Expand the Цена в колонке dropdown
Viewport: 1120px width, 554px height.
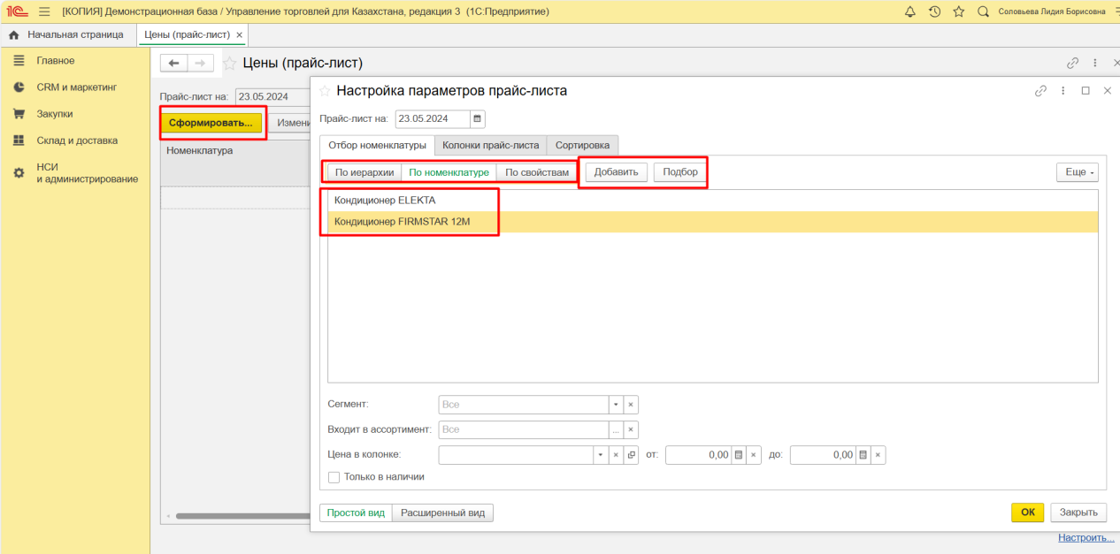[x=601, y=455]
